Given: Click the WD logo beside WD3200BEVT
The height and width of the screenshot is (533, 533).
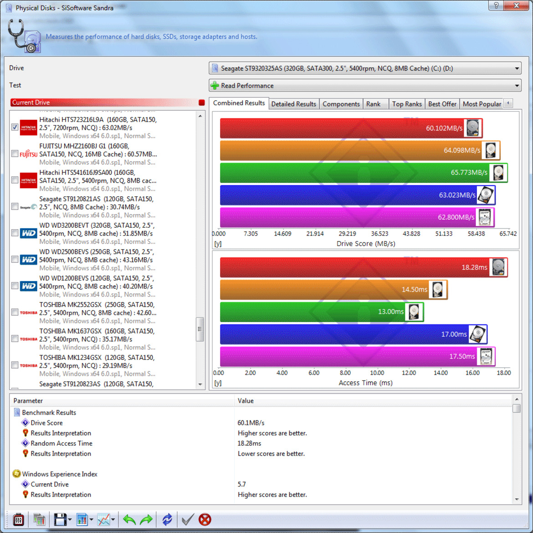Looking at the screenshot, I should [28, 233].
